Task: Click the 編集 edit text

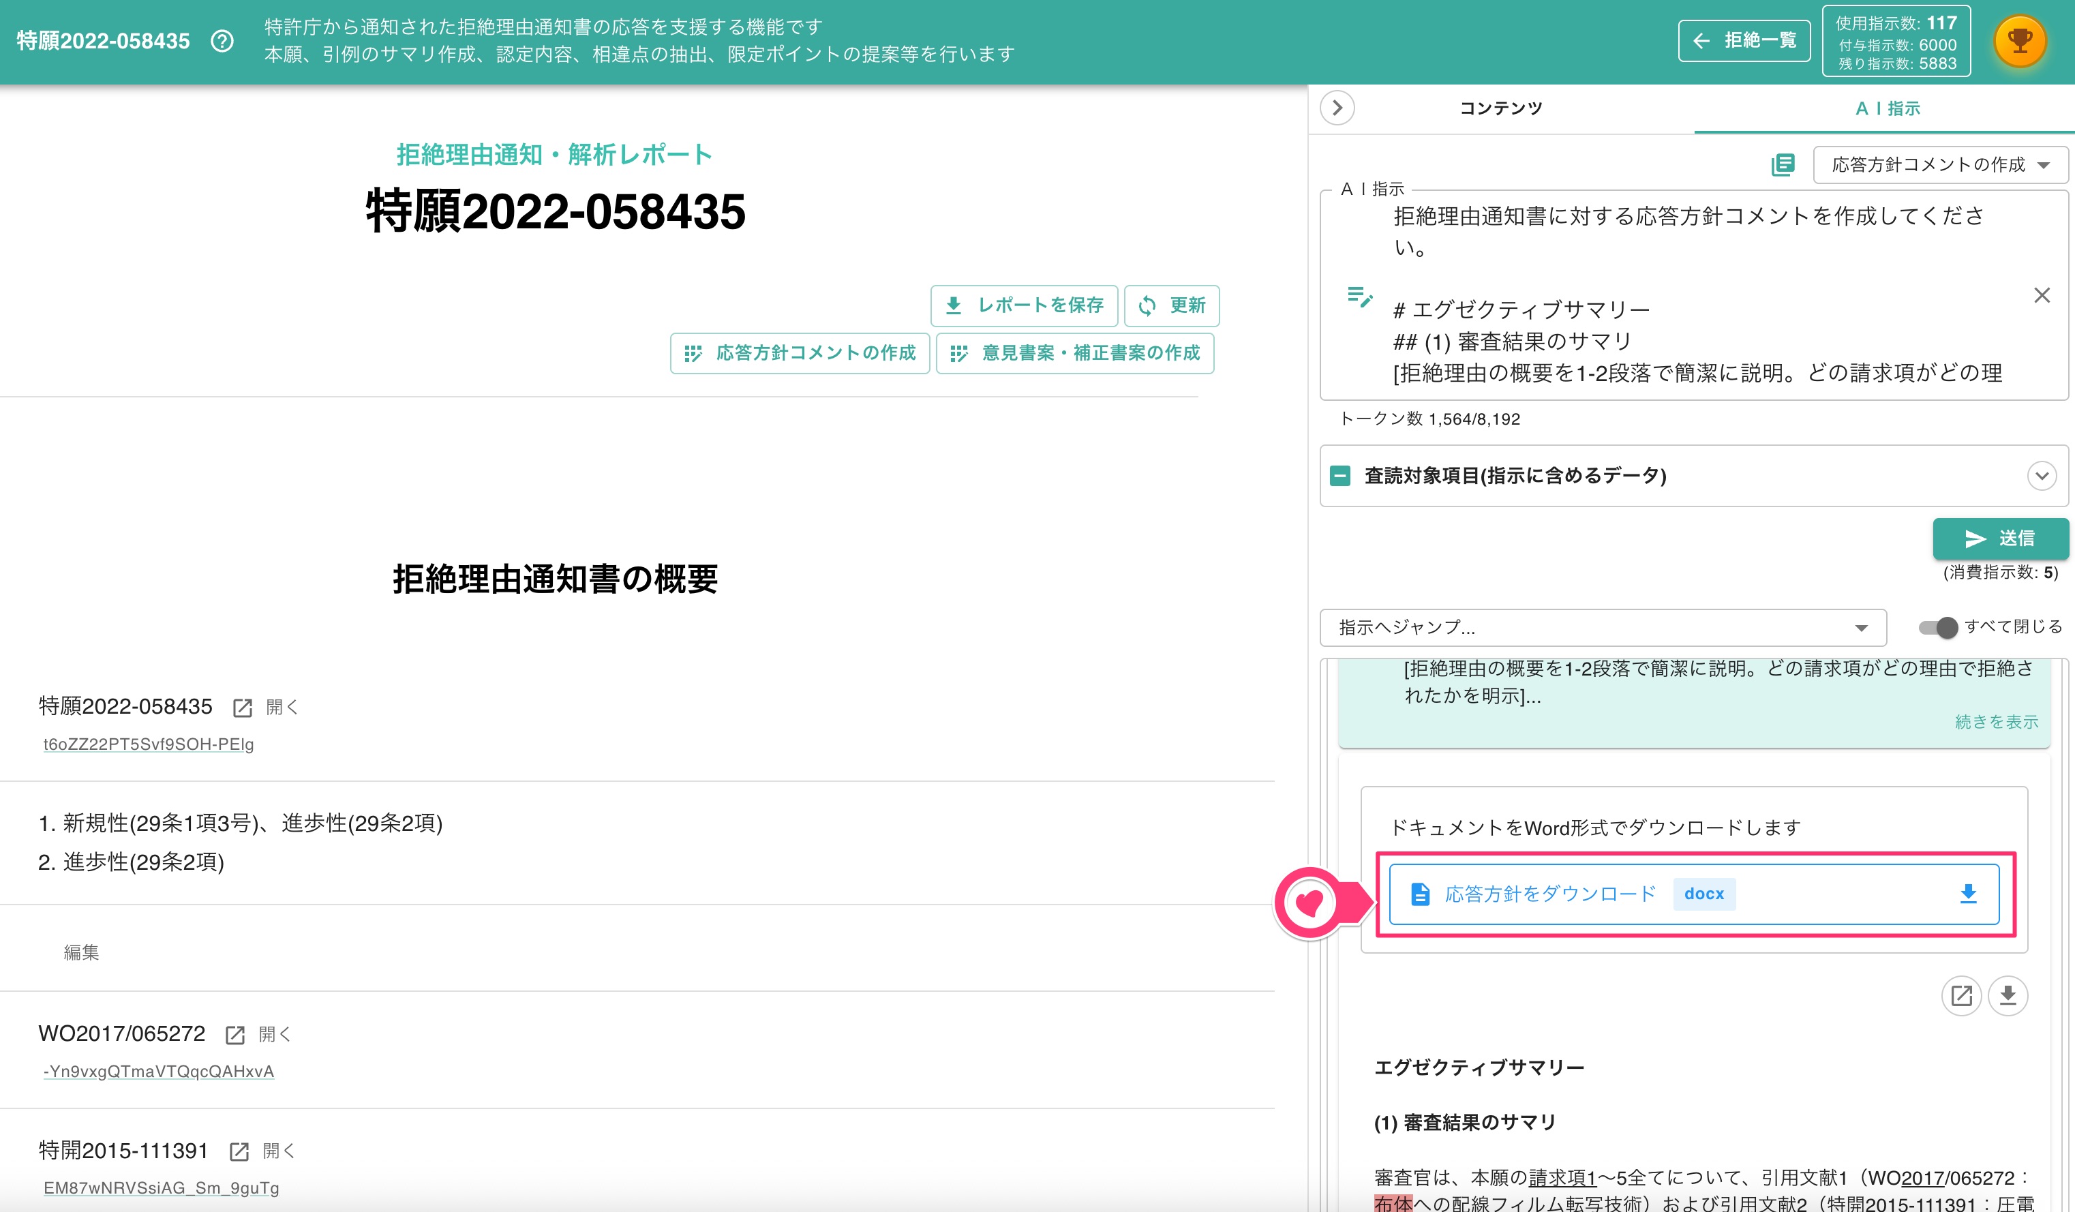Action: click(82, 953)
